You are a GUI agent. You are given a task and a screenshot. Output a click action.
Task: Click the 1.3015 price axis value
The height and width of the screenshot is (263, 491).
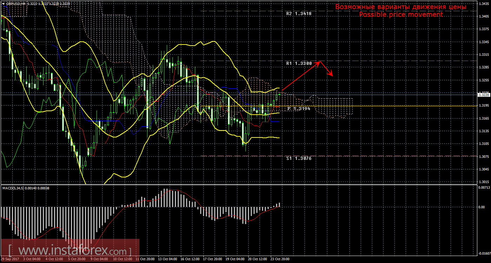(x=484, y=182)
